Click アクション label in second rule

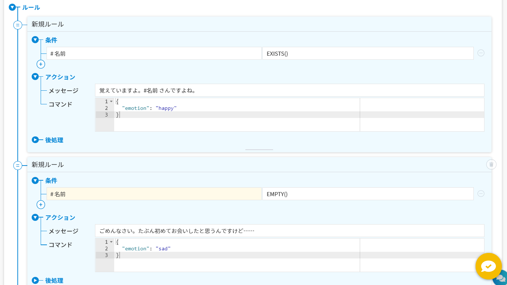click(x=61, y=218)
